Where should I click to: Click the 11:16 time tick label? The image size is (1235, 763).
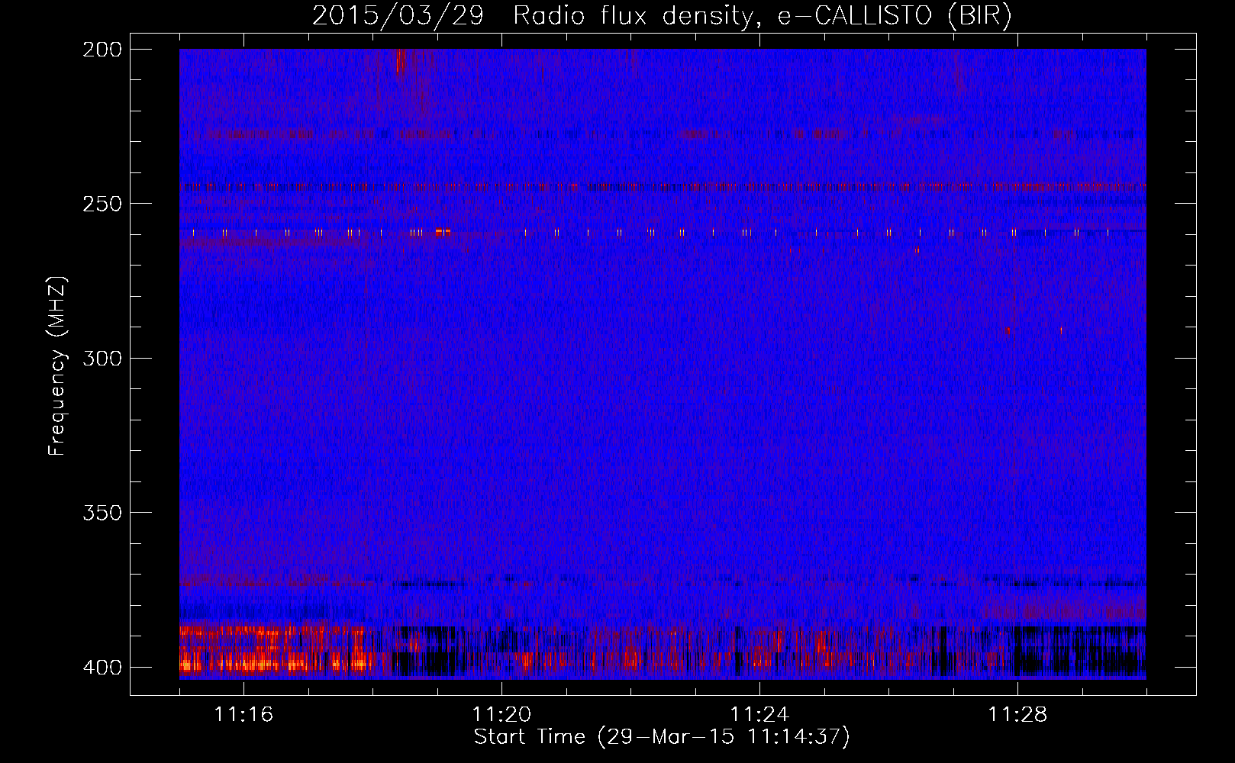pos(243,715)
